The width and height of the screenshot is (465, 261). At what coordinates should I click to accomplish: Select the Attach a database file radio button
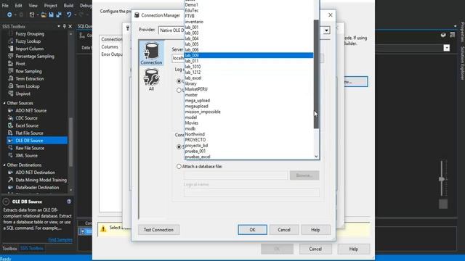[x=179, y=166]
